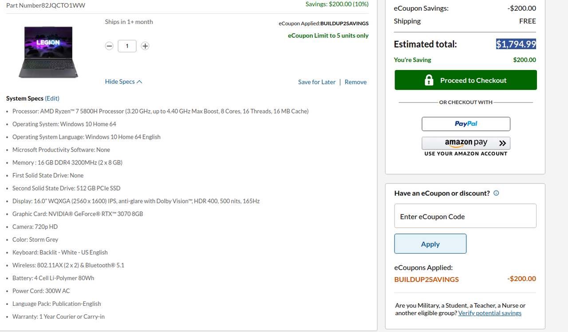Viewport: 568px width, 332px height.
Task: Increase quantity with the plus icon
Action: tap(145, 46)
